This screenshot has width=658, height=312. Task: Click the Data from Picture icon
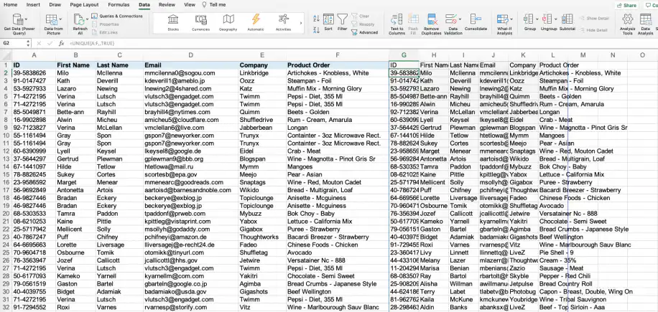[x=51, y=21]
